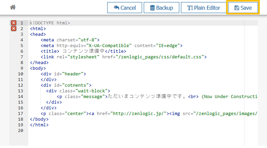The height and width of the screenshot is (148, 267).
Task: Click the error marker on line 1
Action: tap(14, 23)
